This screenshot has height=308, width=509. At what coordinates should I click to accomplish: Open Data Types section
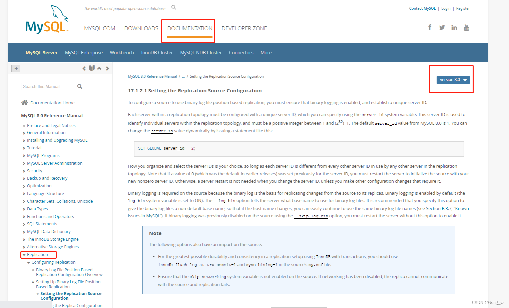37,209
